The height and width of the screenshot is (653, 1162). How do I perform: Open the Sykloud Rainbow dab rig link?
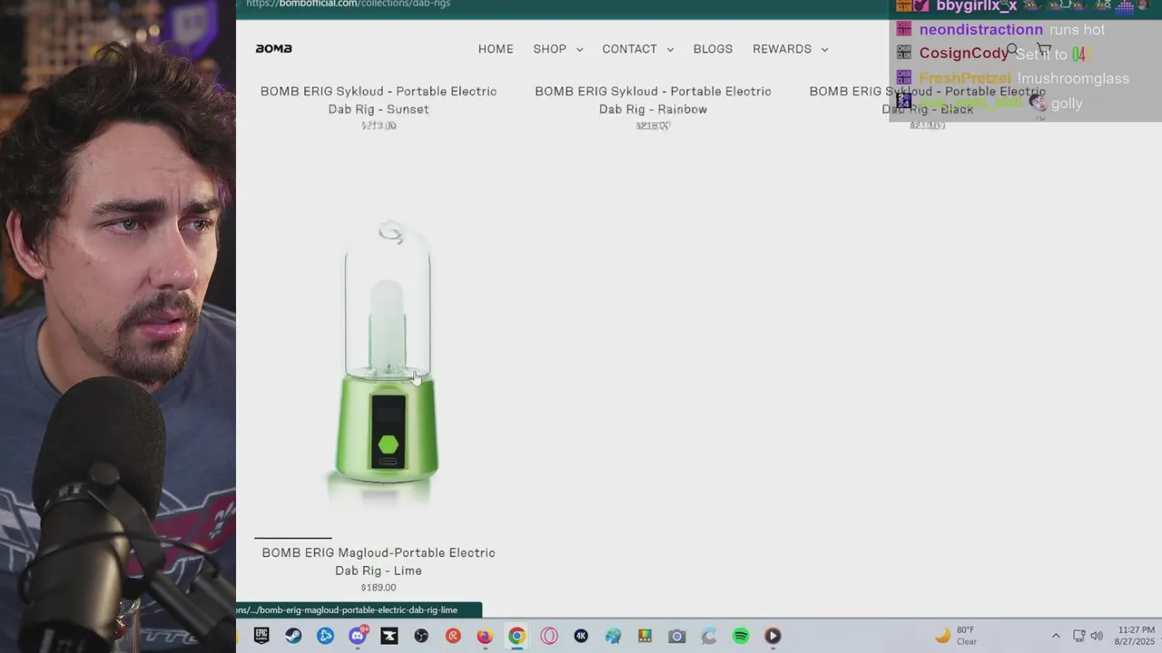pyautogui.click(x=653, y=100)
